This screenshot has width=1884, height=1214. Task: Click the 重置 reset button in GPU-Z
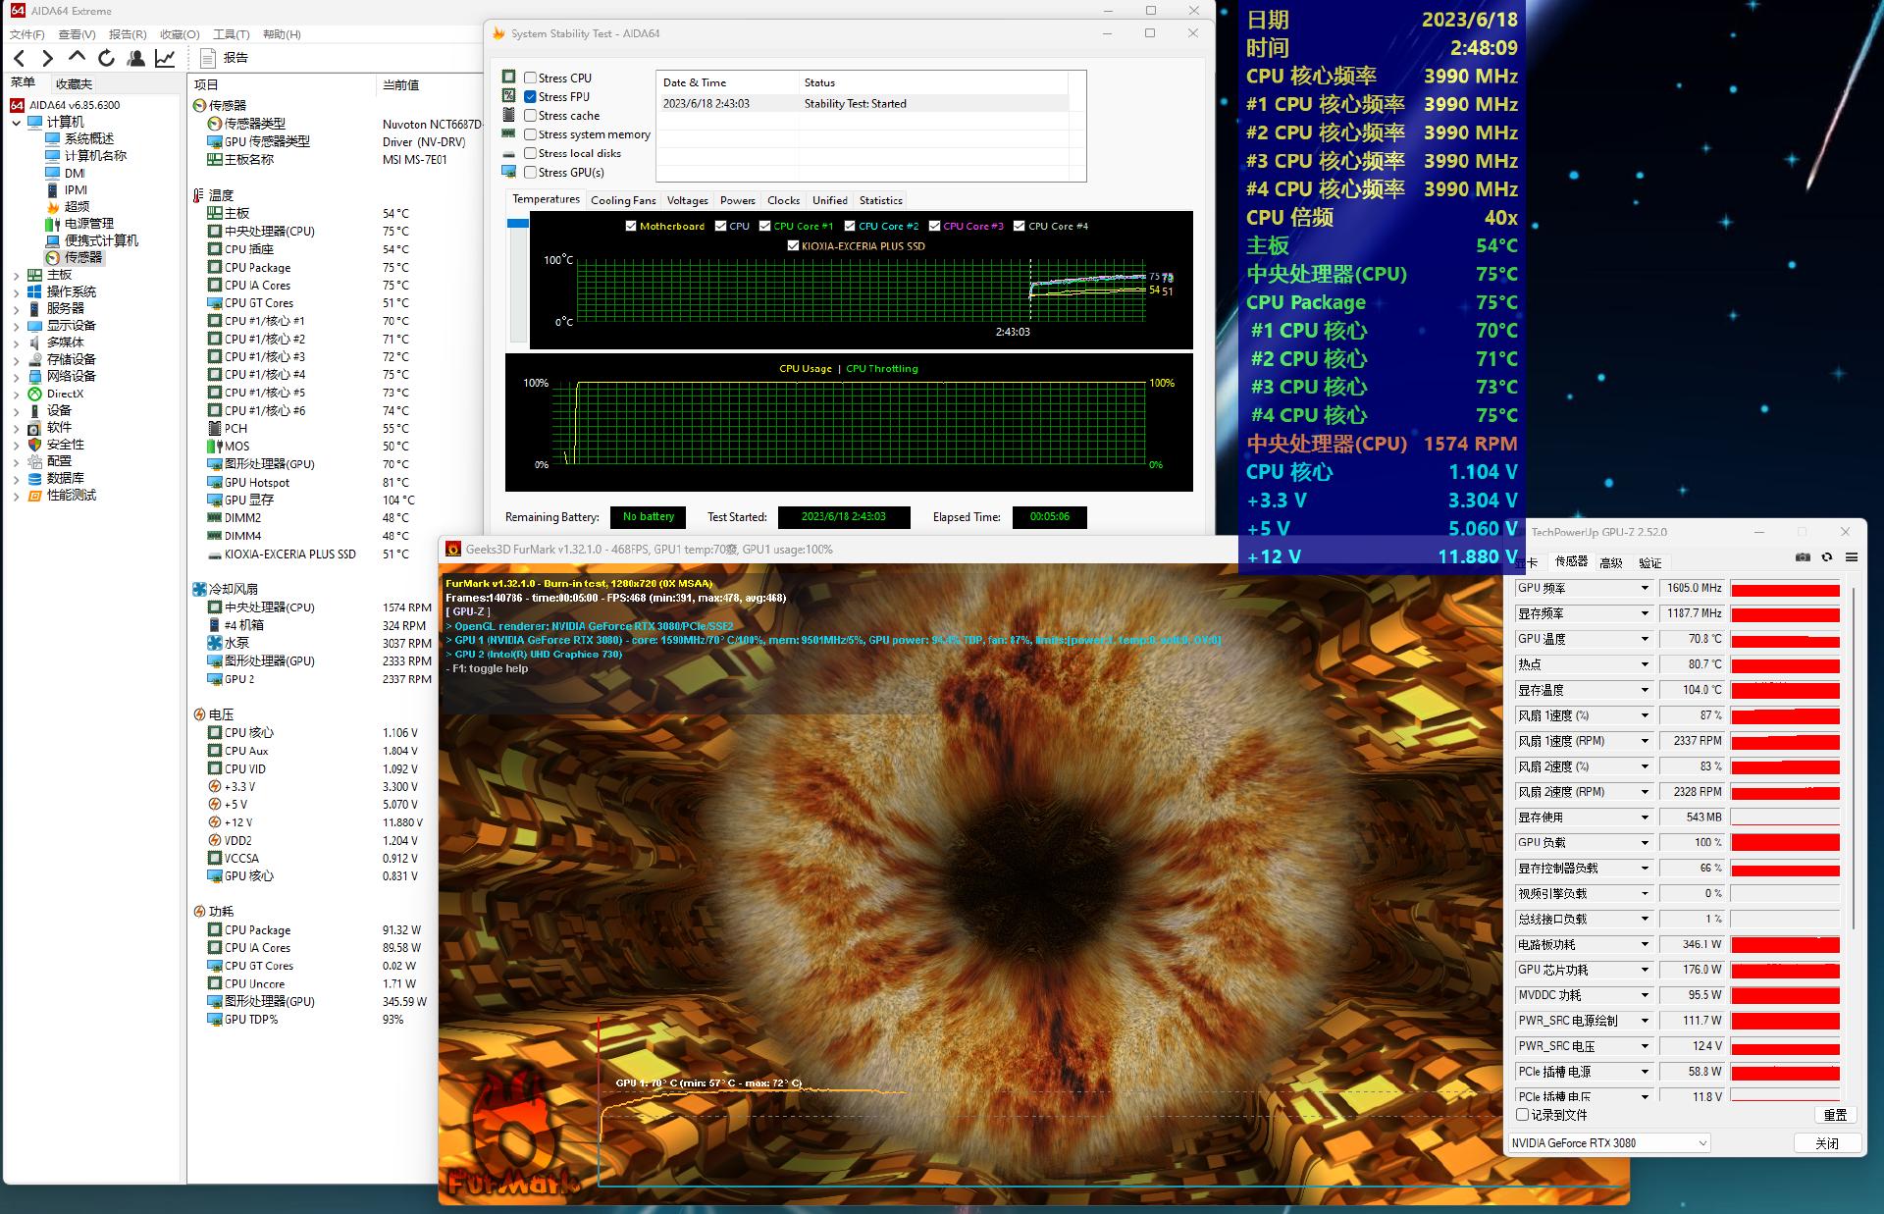[x=1835, y=1115]
